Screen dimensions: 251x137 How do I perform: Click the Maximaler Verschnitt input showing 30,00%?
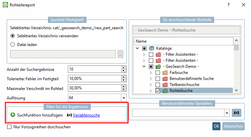pyautogui.click(x=95, y=88)
